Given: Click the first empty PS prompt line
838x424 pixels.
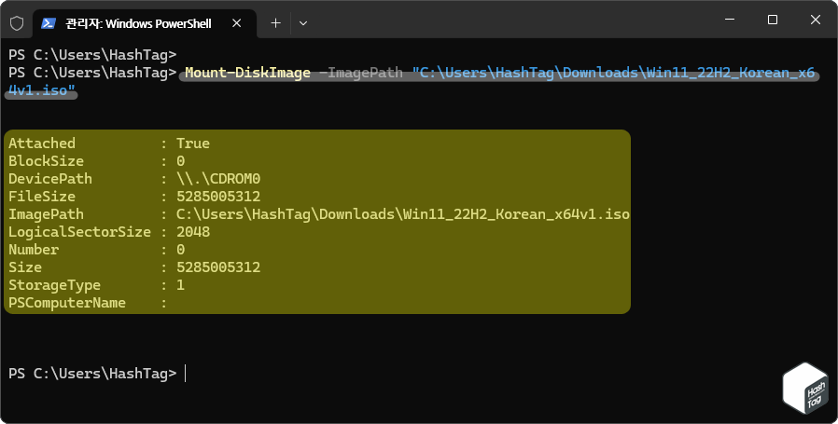Looking at the screenshot, I should (x=92, y=55).
